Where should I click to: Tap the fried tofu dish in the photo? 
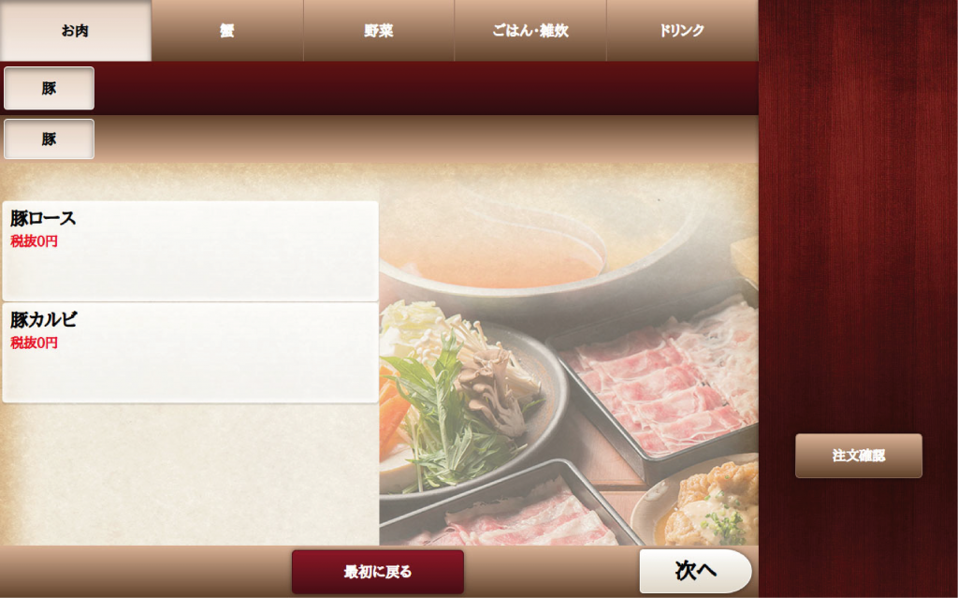(x=703, y=504)
